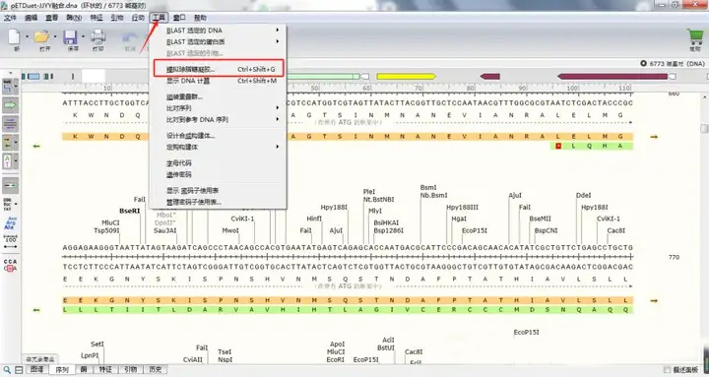Viewport: 709px width, 377px height.
Task: Click the Open folder icon
Action: point(41,36)
